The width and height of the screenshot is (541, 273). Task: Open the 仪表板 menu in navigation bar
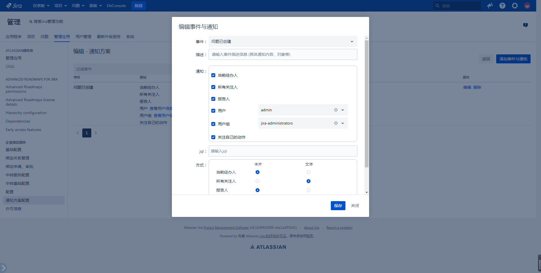click(x=41, y=6)
